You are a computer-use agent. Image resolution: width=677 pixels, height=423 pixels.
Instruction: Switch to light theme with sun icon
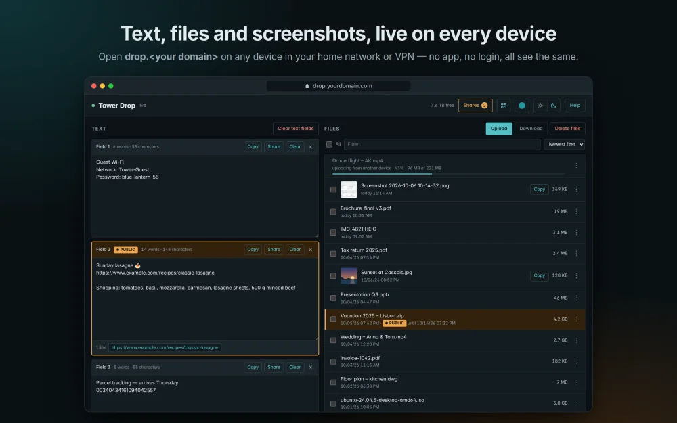click(540, 106)
